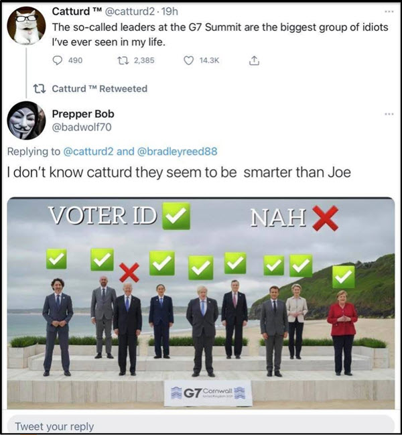This screenshot has width=402, height=435.
Task: Click the red X beside NAH
Action: [325, 218]
